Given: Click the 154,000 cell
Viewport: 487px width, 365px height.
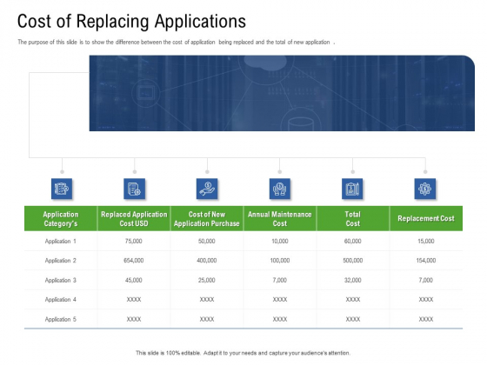Looking at the screenshot, I should pyautogui.click(x=426, y=261).
